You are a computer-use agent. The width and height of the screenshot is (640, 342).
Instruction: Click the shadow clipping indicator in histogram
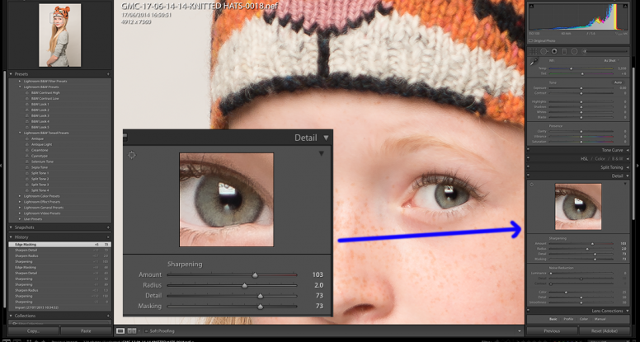(x=530, y=6)
